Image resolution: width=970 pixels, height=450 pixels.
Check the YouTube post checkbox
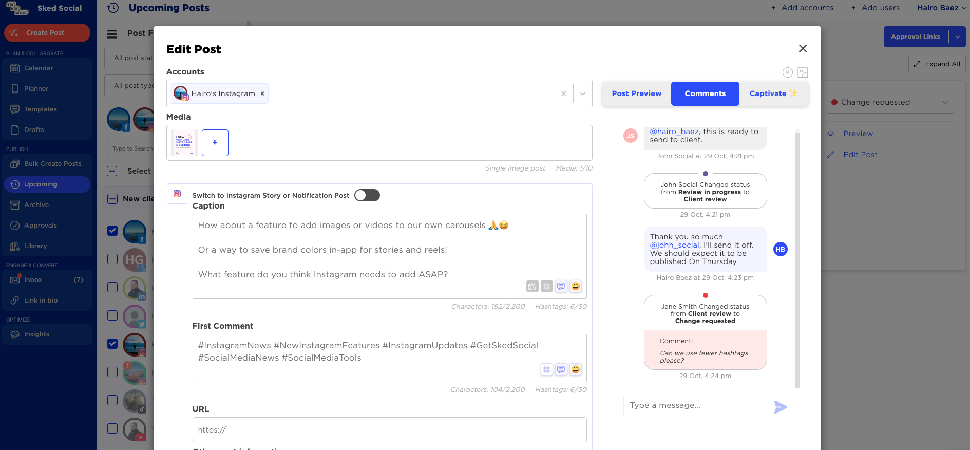pyautogui.click(x=112, y=428)
